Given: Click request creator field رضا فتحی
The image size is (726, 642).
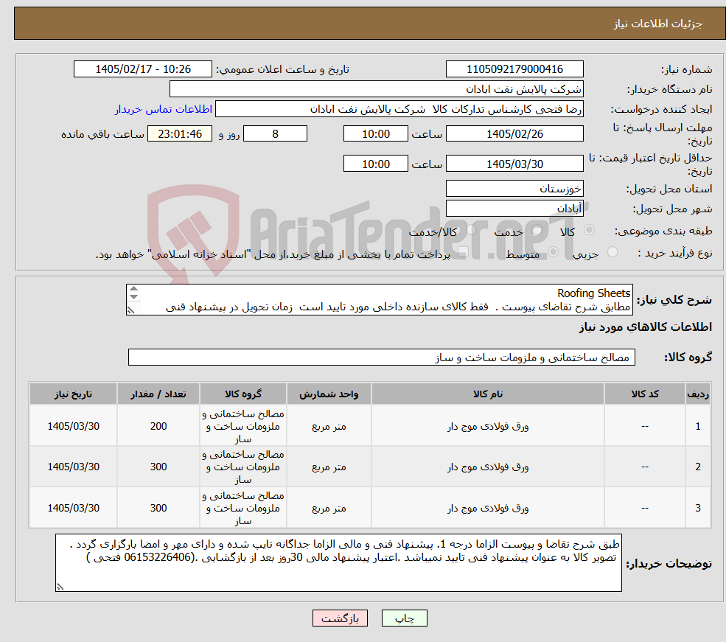Looking at the screenshot, I should pyautogui.click(x=399, y=109).
